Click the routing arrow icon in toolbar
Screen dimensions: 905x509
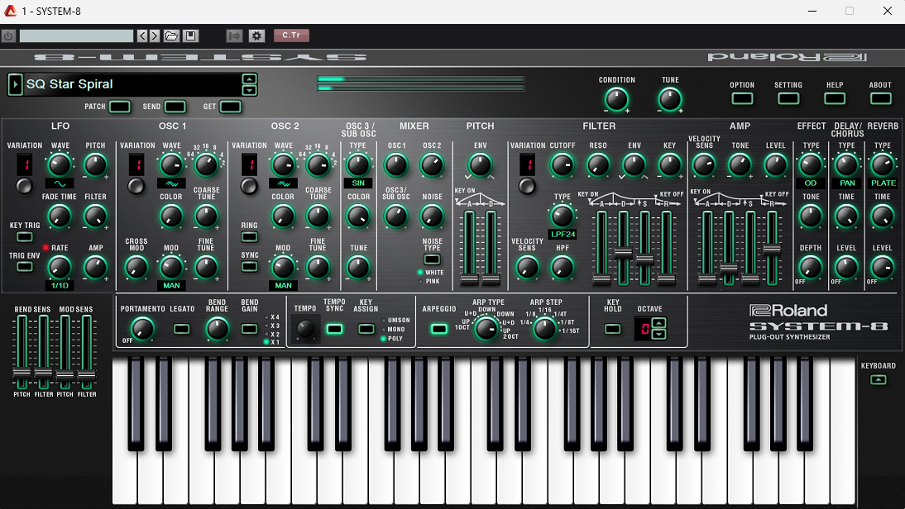click(234, 36)
